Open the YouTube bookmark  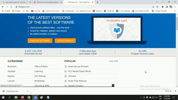[x=36, y=11]
